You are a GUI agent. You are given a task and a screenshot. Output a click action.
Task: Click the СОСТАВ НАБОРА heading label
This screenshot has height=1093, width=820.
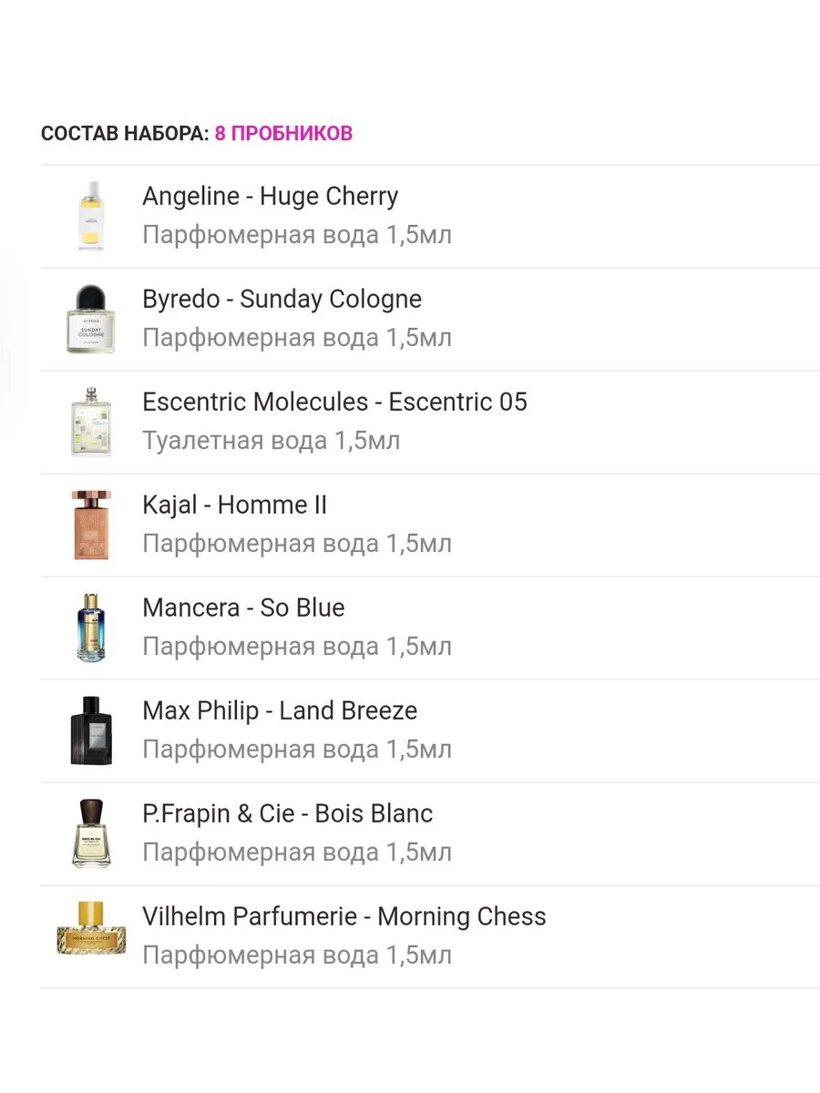pos(125,134)
